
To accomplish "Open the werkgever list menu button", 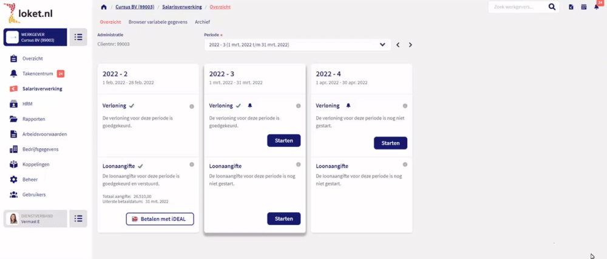I will pyautogui.click(x=78, y=37).
